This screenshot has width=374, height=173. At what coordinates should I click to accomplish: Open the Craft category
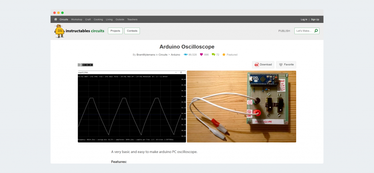88,20
